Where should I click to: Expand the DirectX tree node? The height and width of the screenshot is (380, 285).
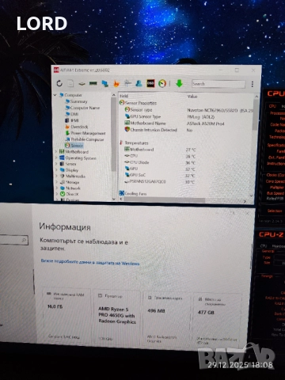tap(56, 194)
